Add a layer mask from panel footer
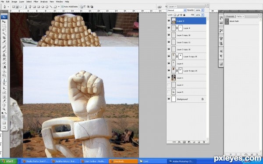Image resolution: width=263 pixels, height=164 pixels. (x=184, y=142)
